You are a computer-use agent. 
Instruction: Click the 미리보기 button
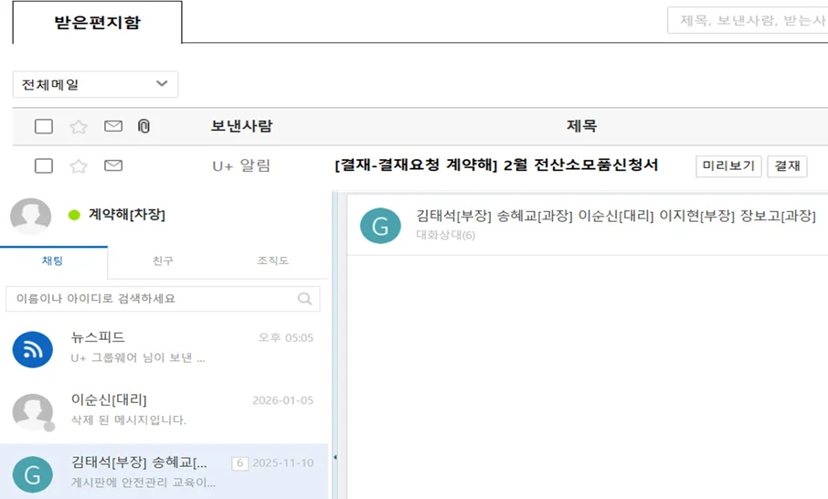click(x=728, y=165)
